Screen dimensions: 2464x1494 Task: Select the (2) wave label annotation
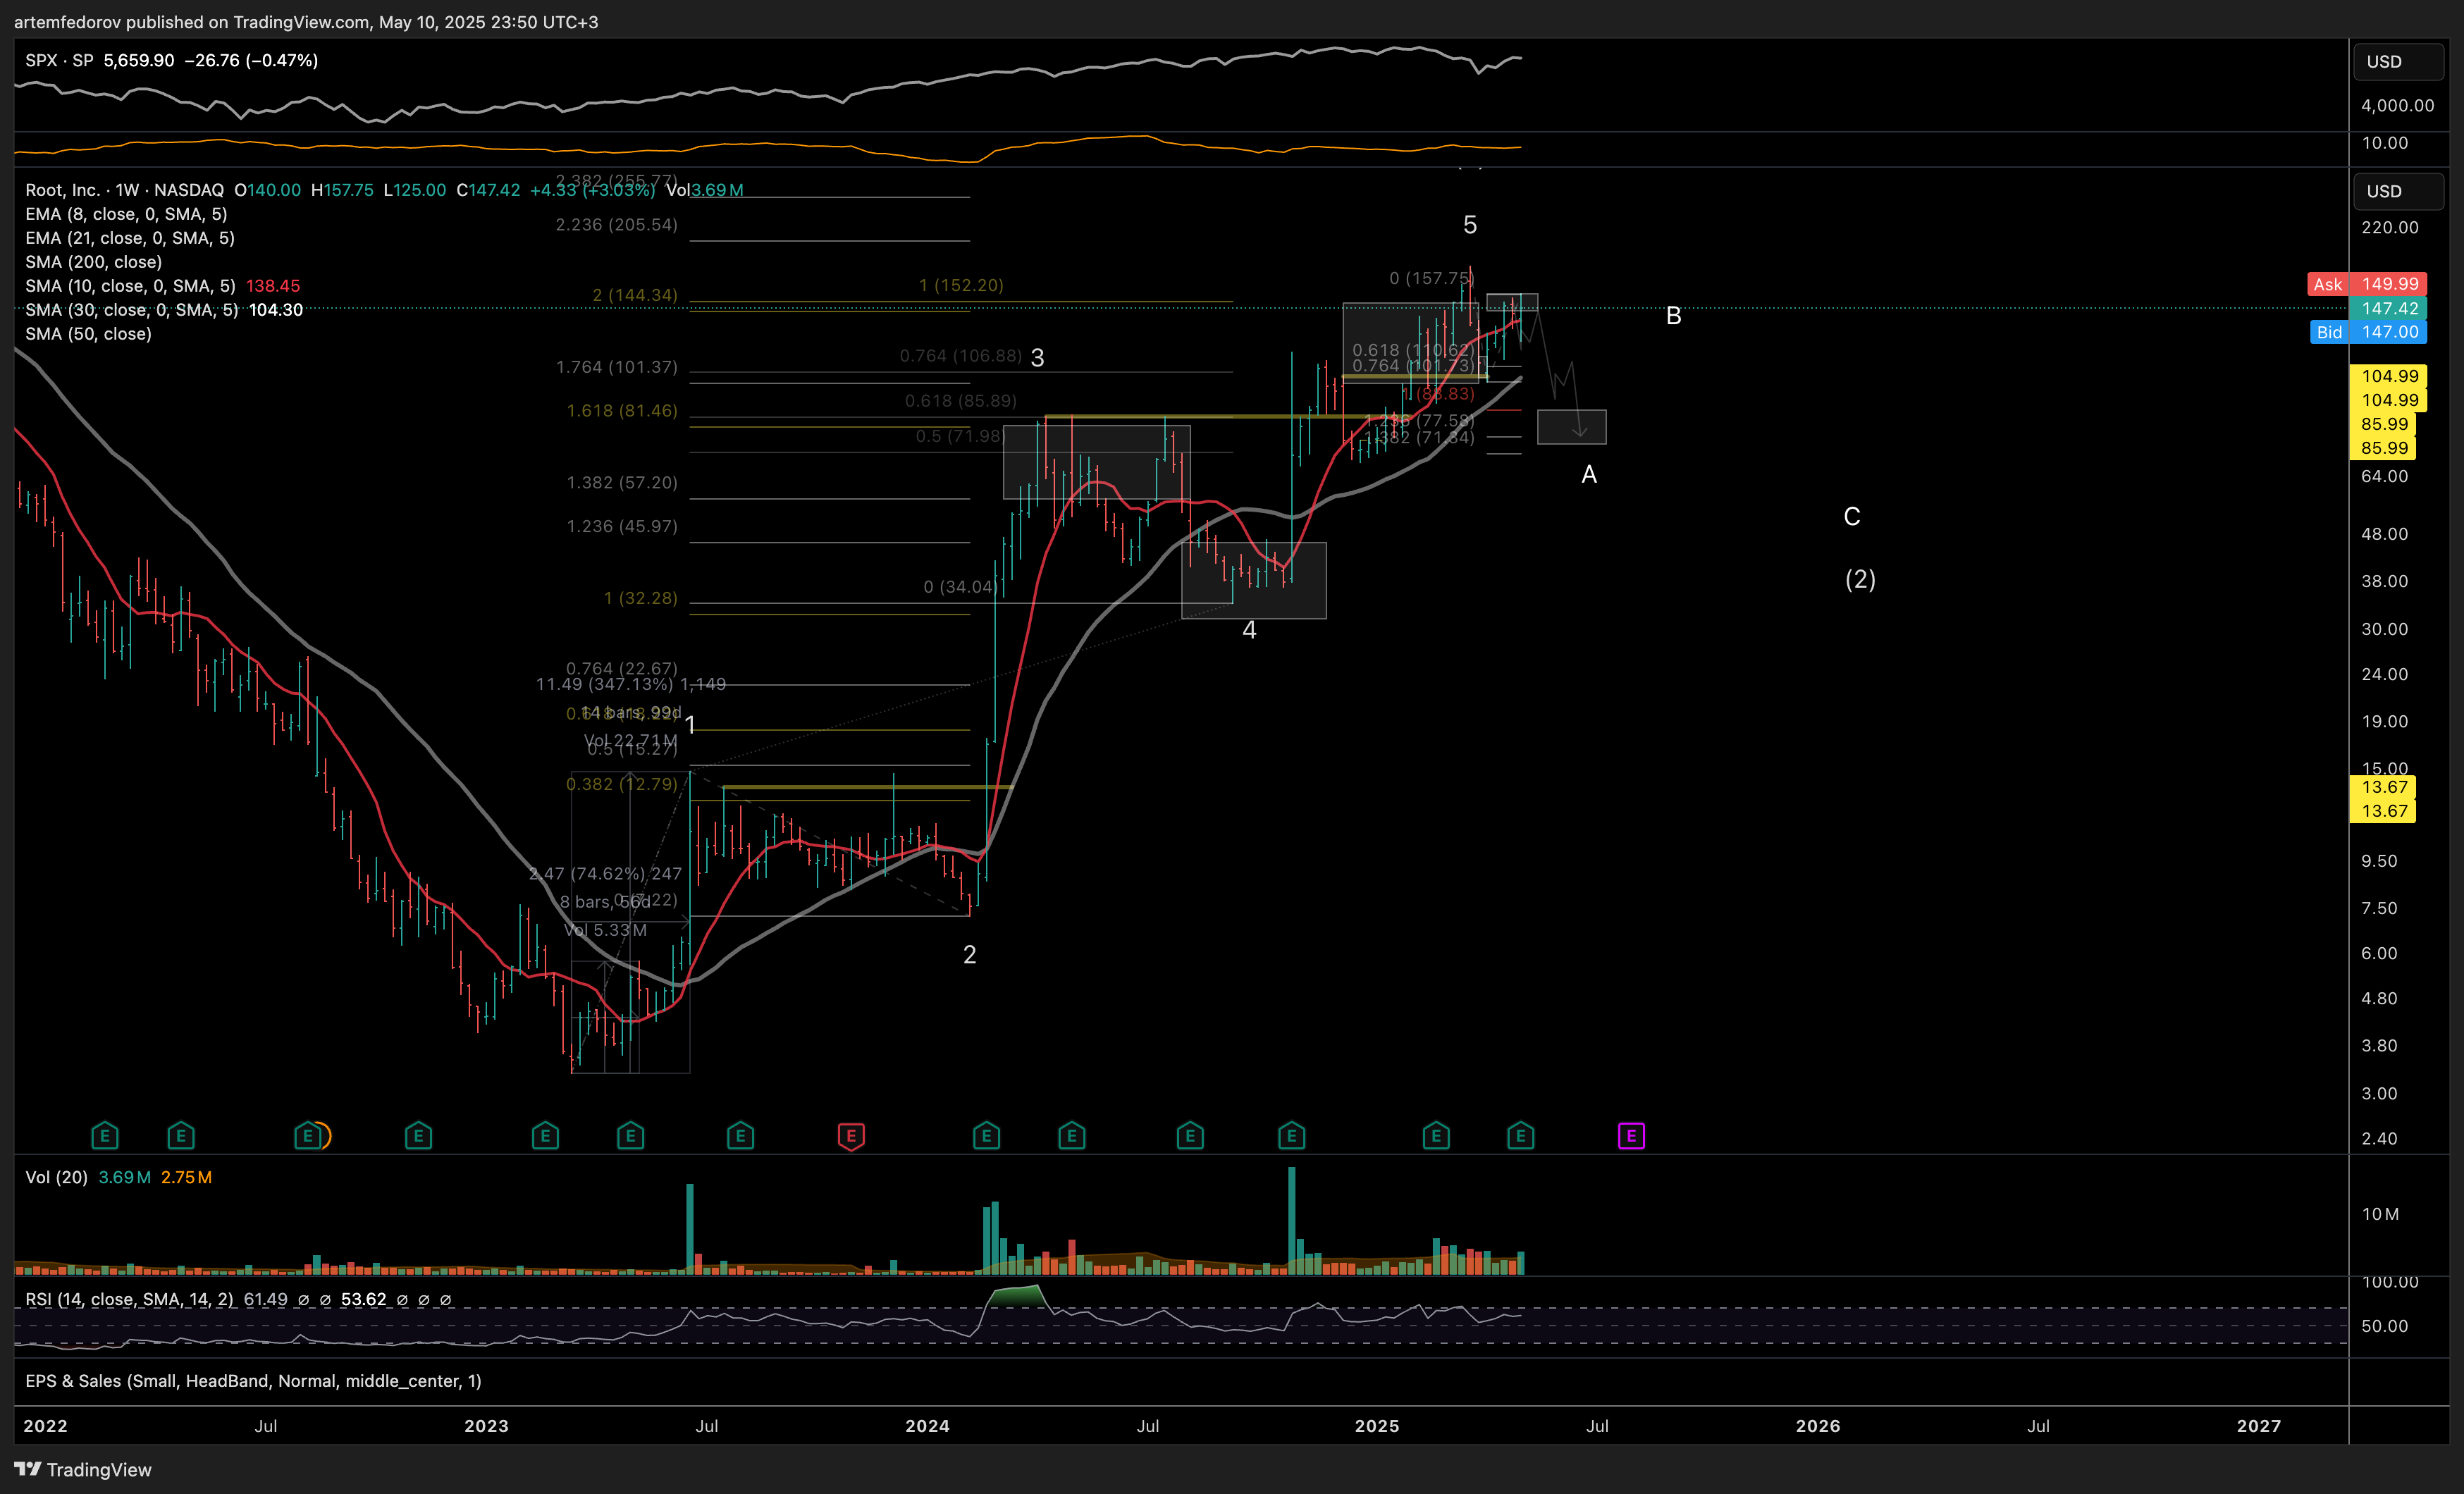click(1860, 580)
